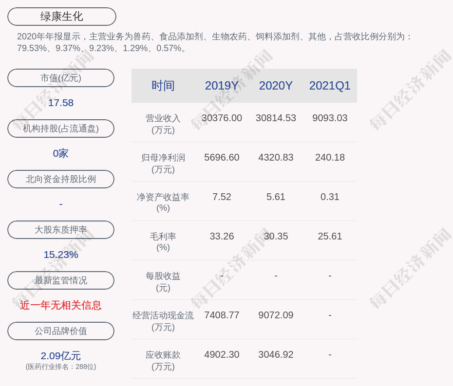Click the market value figure 17.58
Image resolution: width=453 pixels, height=386 pixels.
61,103
